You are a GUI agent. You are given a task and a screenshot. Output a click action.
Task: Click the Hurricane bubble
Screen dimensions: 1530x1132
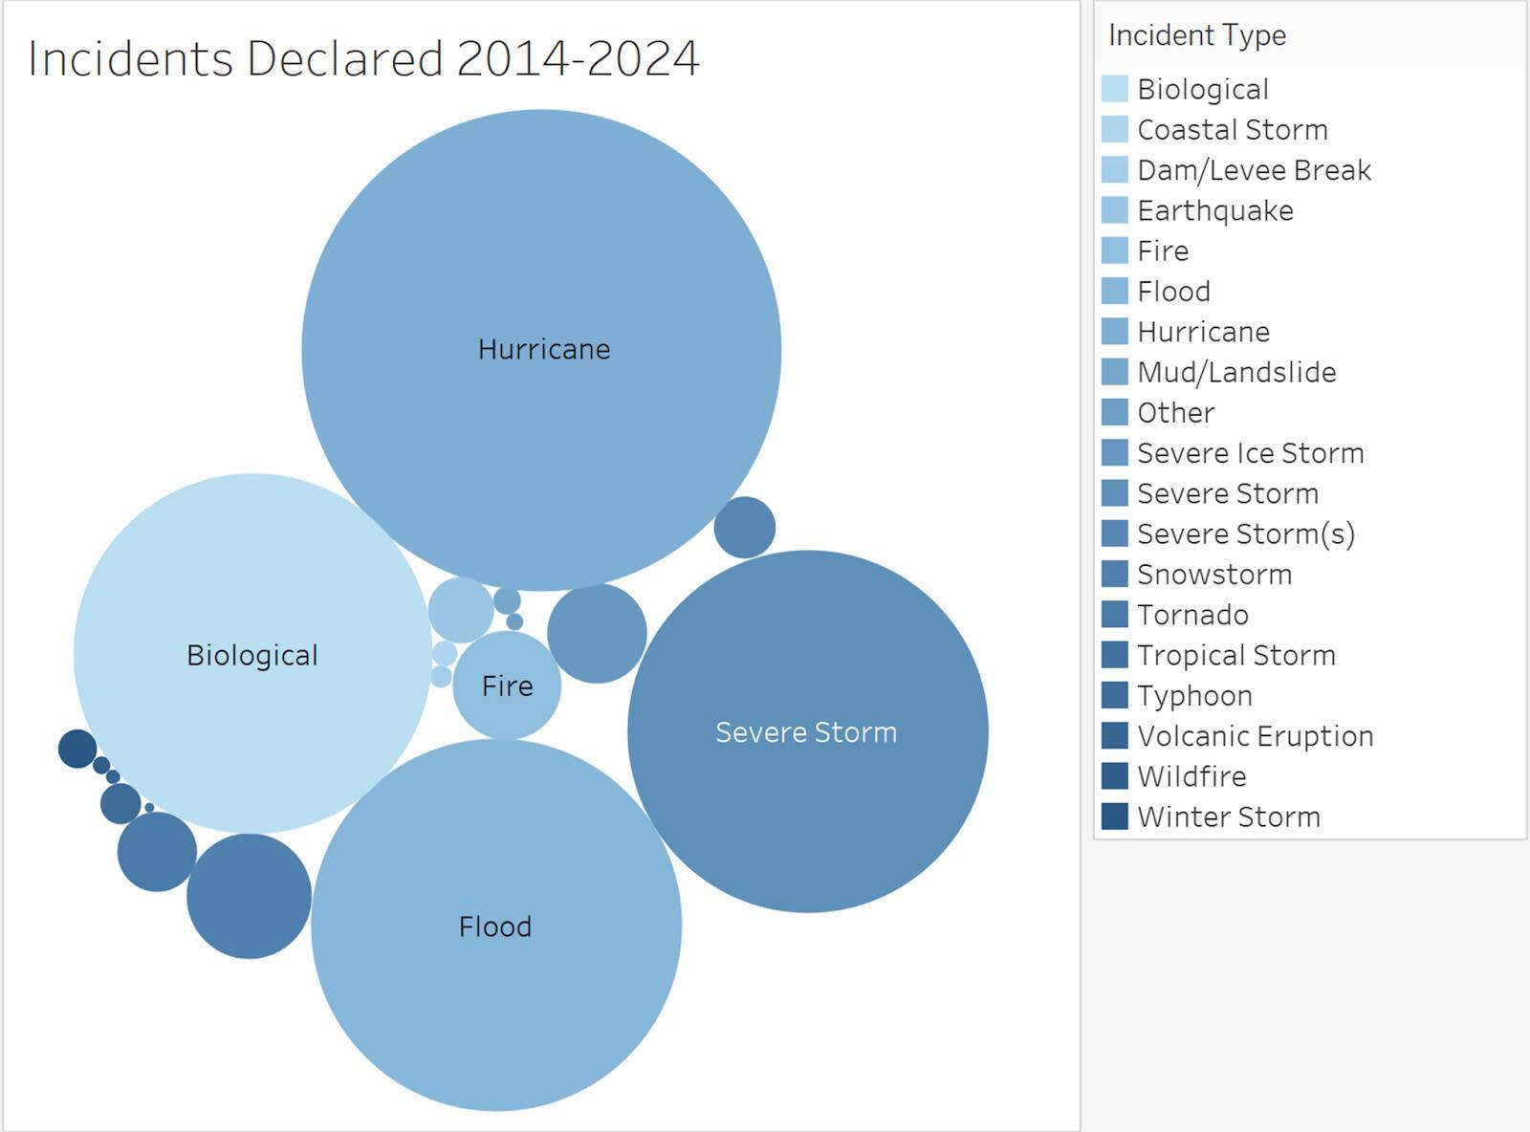[x=543, y=349]
